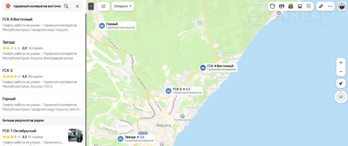Toggle traffic layer circle icon
The height and width of the screenshot is (146, 348).
273,6
